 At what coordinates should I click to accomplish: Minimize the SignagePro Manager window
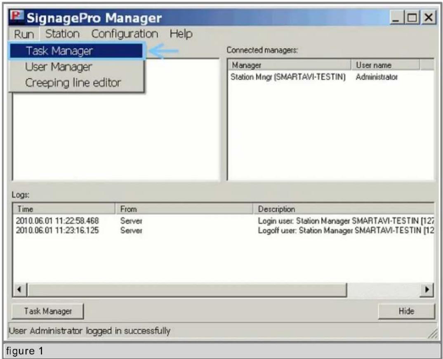click(396, 18)
